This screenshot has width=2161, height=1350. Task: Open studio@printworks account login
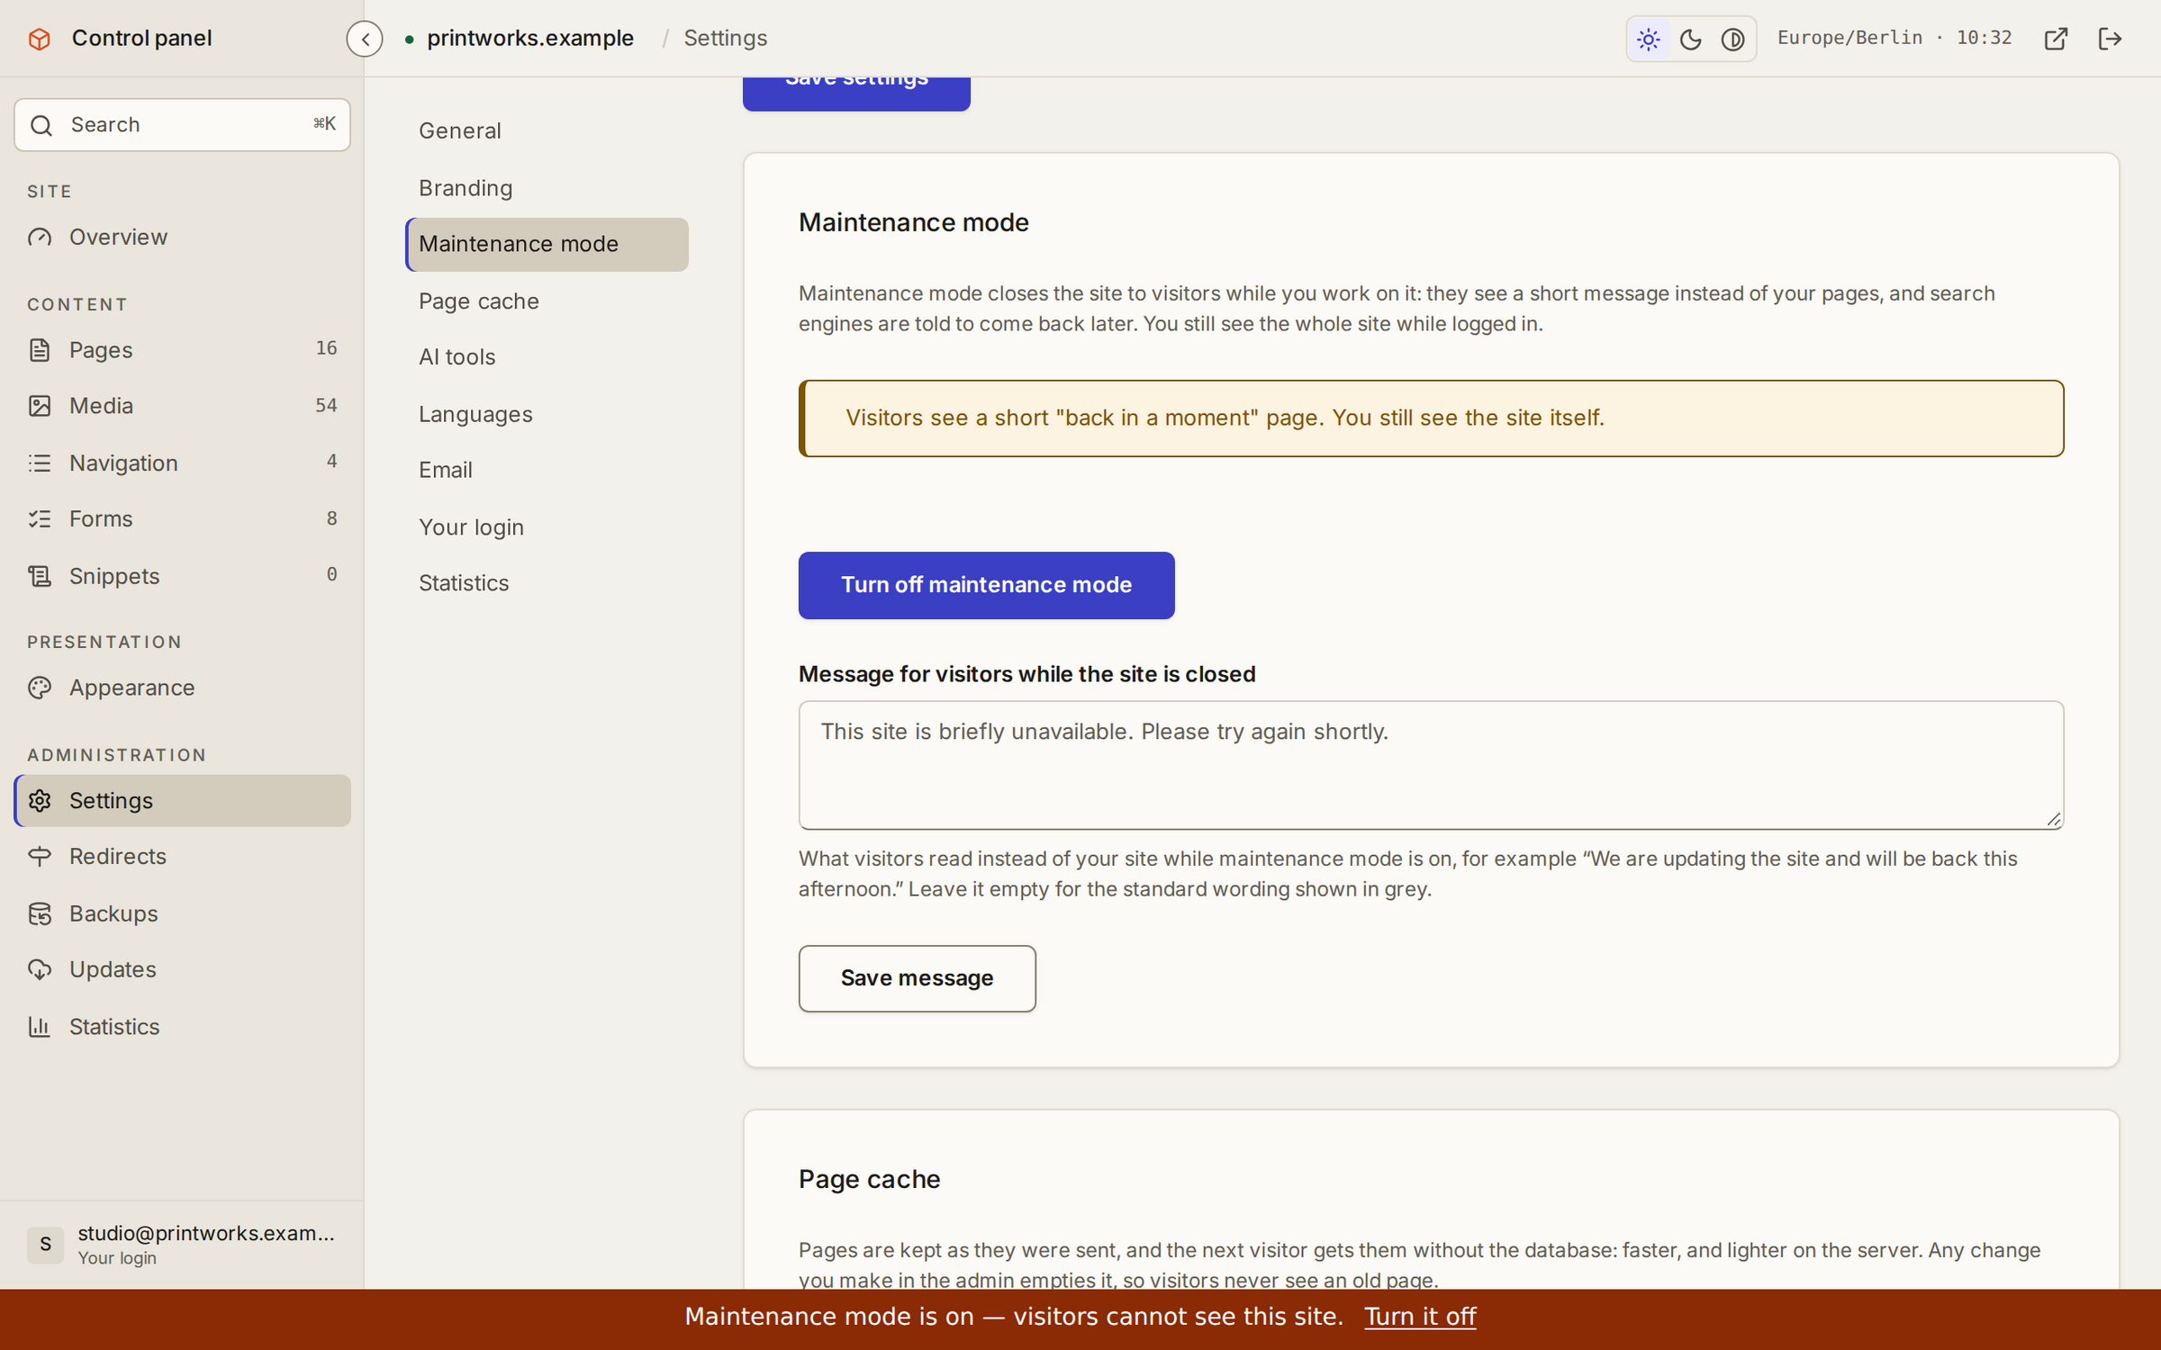(183, 1245)
